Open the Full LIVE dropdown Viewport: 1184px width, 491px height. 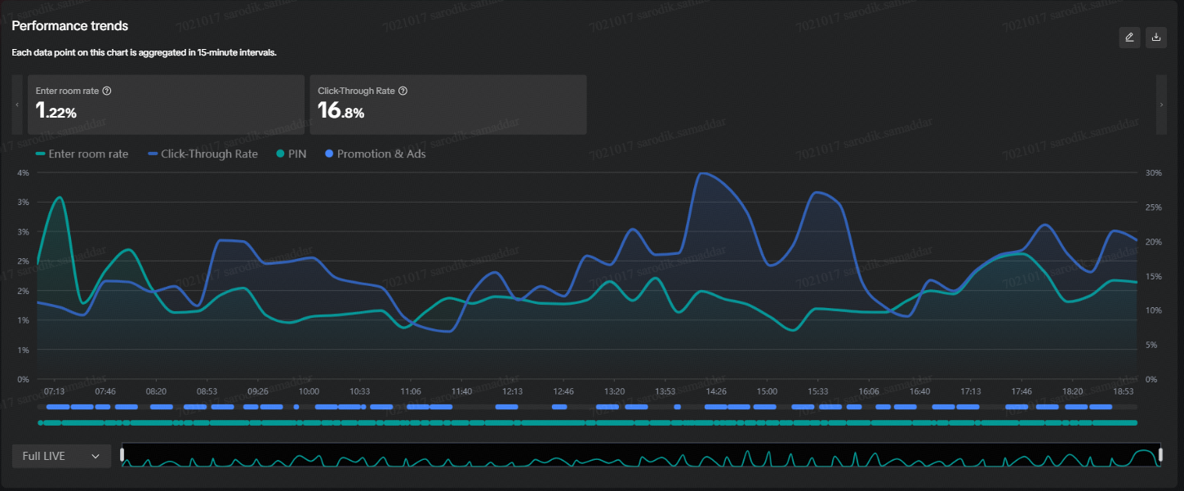pos(60,456)
